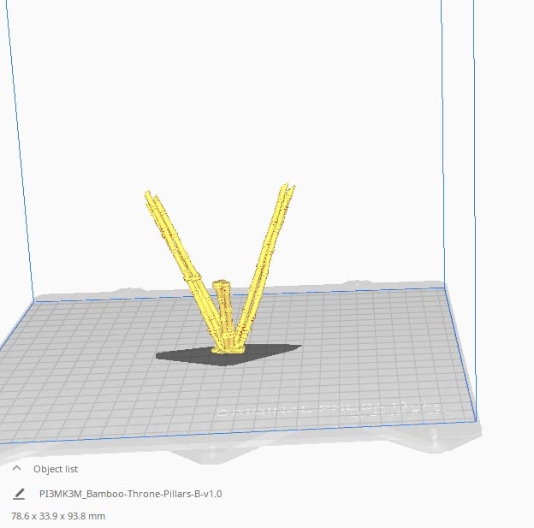
Task: Click the tip of the right bamboo stalk
Action: pyautogui.click(x=289, y=187)
